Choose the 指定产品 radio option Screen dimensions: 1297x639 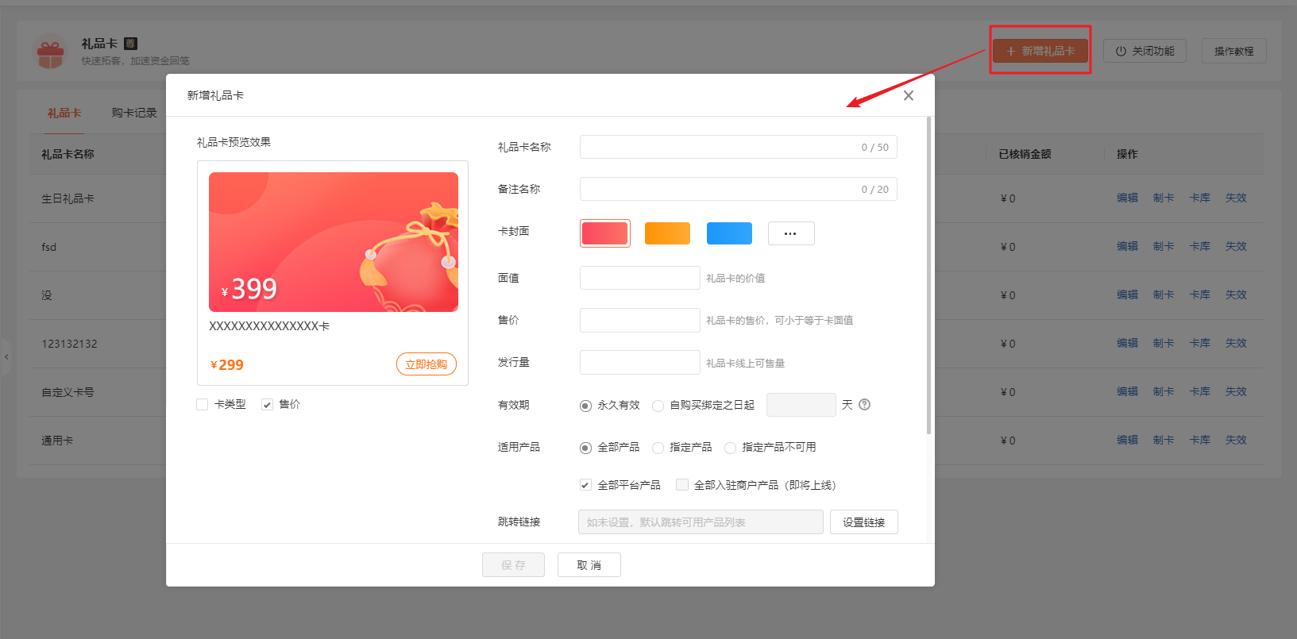tap(658, 448)
